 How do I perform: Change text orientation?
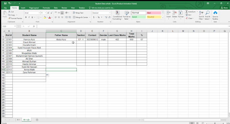67,13
